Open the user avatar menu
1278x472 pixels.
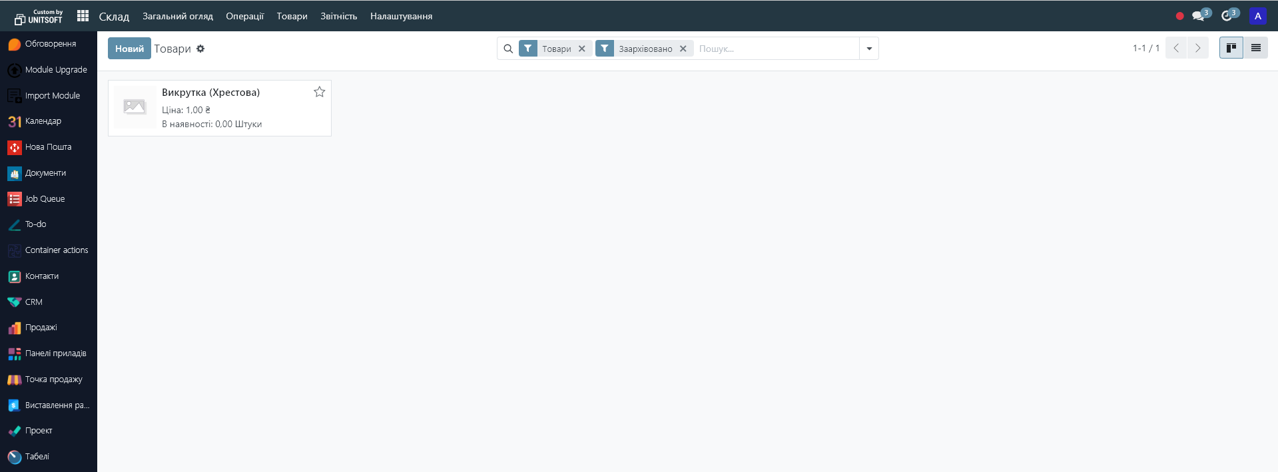(1257, 16)
